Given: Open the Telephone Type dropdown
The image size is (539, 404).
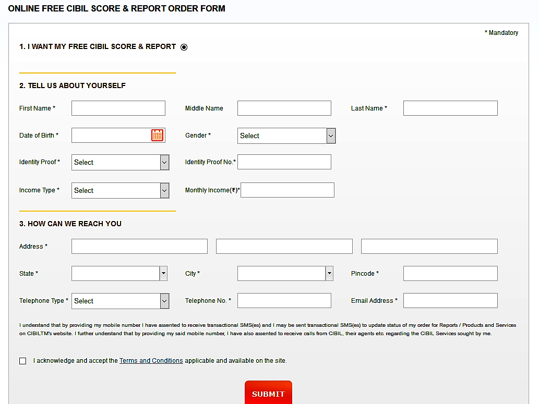Looking at the screenshot, I should (121, 301).
